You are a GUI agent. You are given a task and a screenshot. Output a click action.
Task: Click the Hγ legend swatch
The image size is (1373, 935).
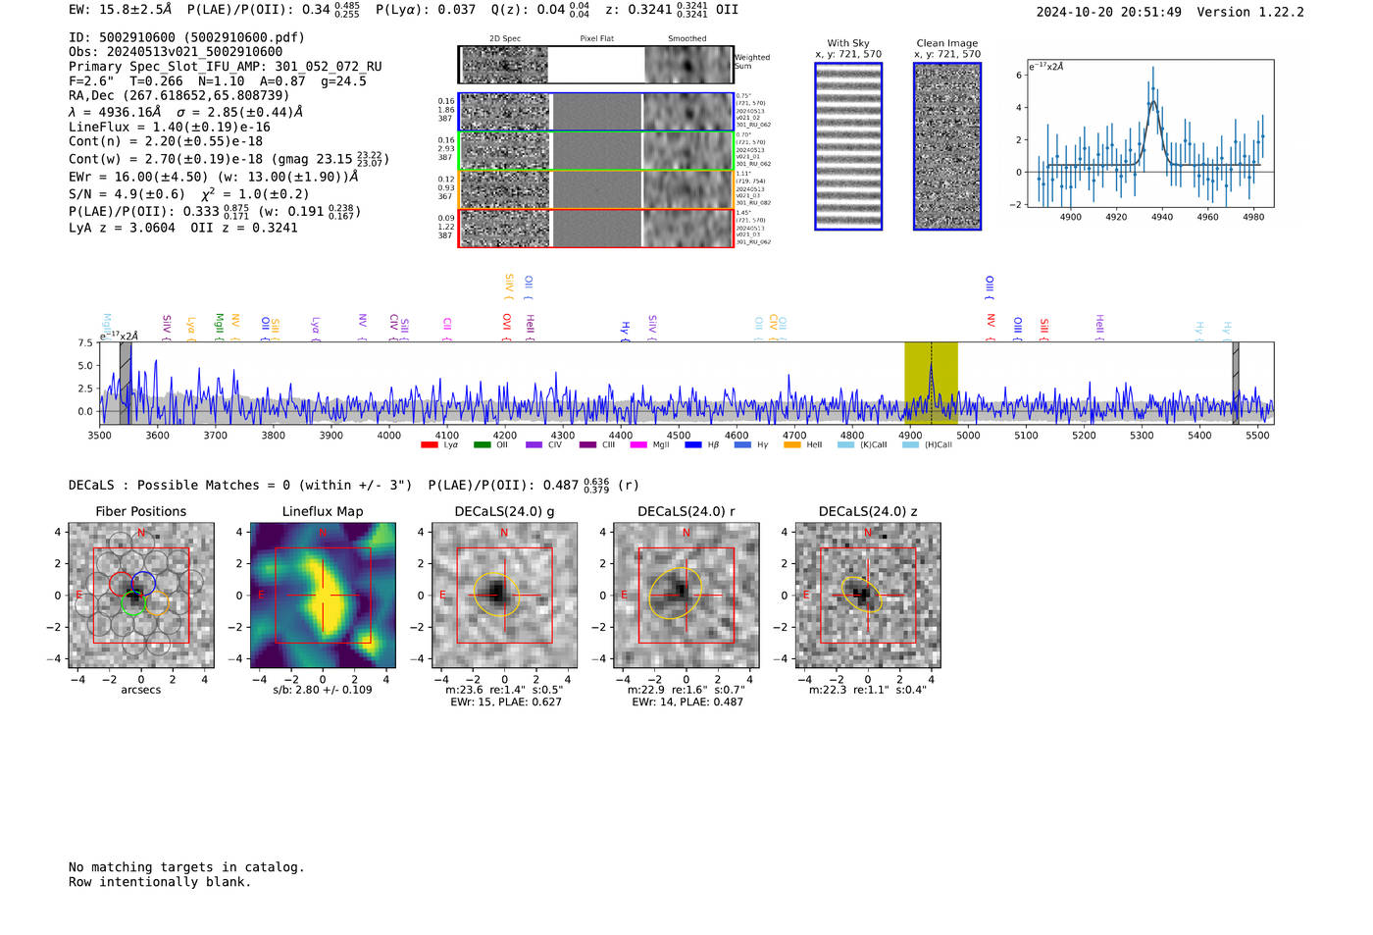coord(742,445)
